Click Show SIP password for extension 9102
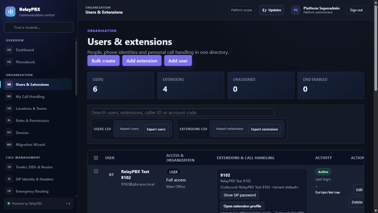 [x=240, y=195]
